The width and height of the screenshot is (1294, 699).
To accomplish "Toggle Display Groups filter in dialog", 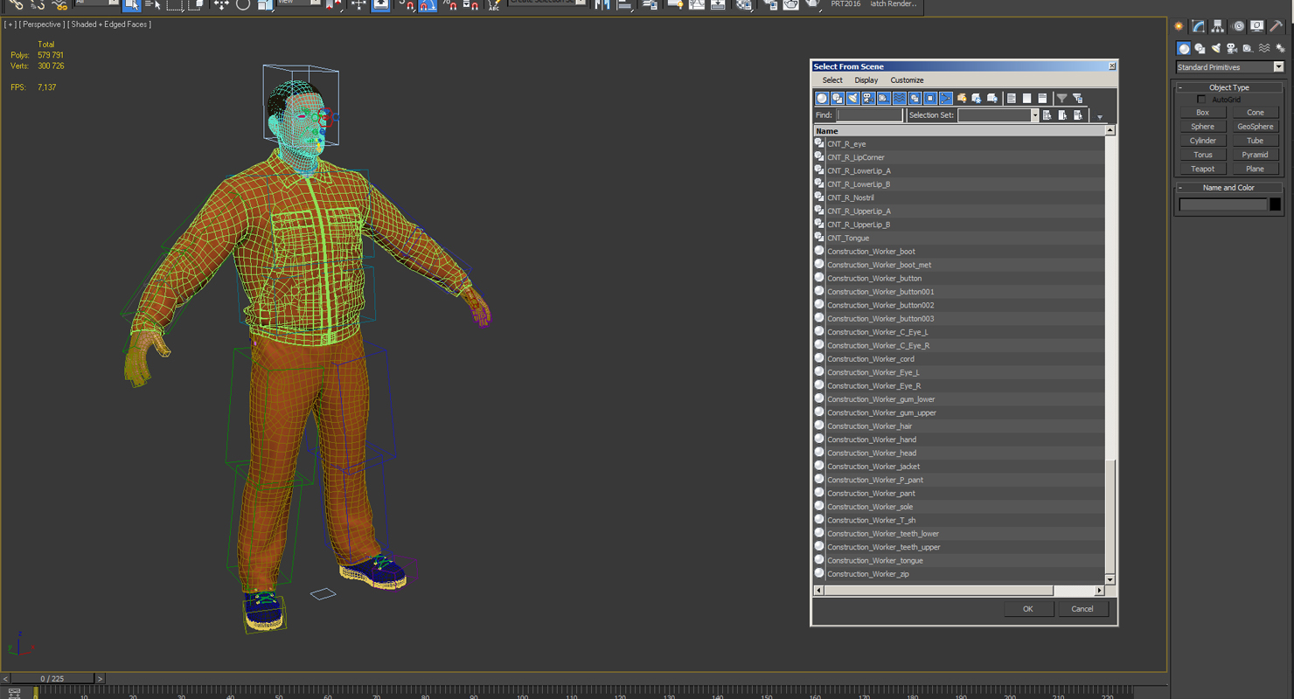I will (x=915, y=98).
